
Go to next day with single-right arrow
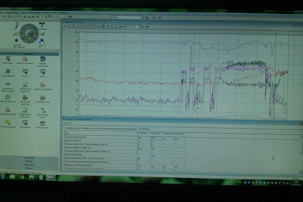[144, 27]
